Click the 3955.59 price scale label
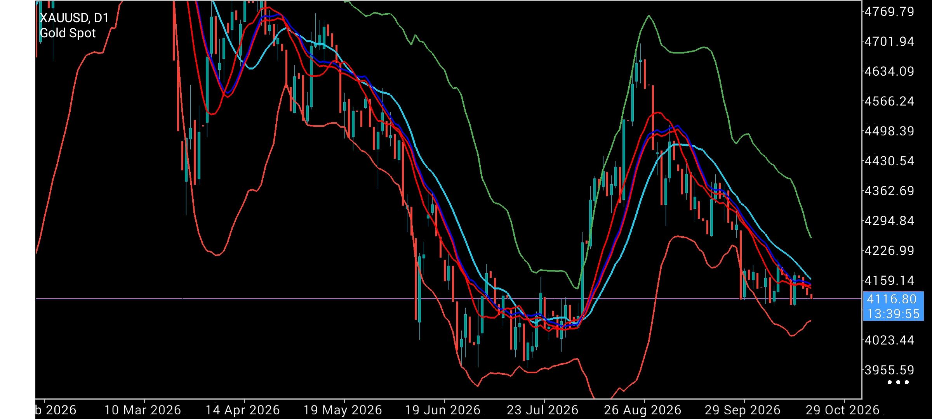Viewport: 932px width, 419px height. coord(889,370)
